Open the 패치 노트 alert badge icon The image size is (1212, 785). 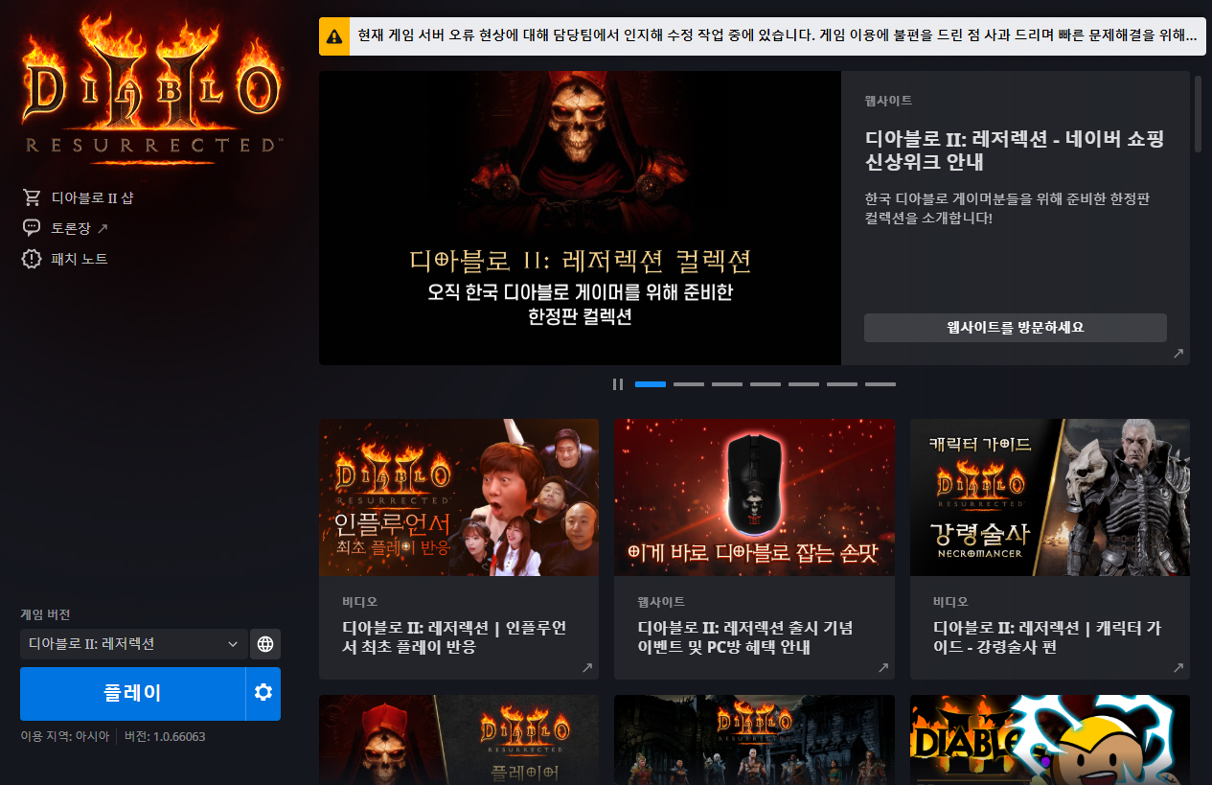coord(32,259)
